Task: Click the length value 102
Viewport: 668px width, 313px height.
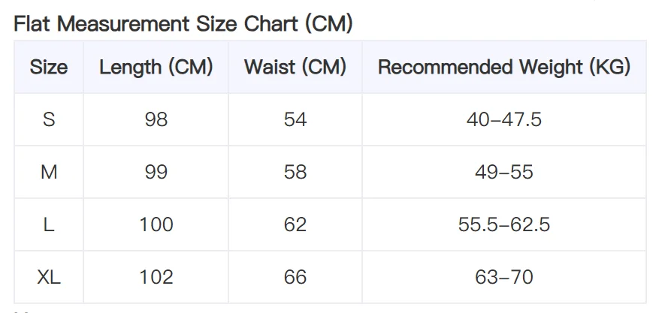Action: click(x=156, y=277)
